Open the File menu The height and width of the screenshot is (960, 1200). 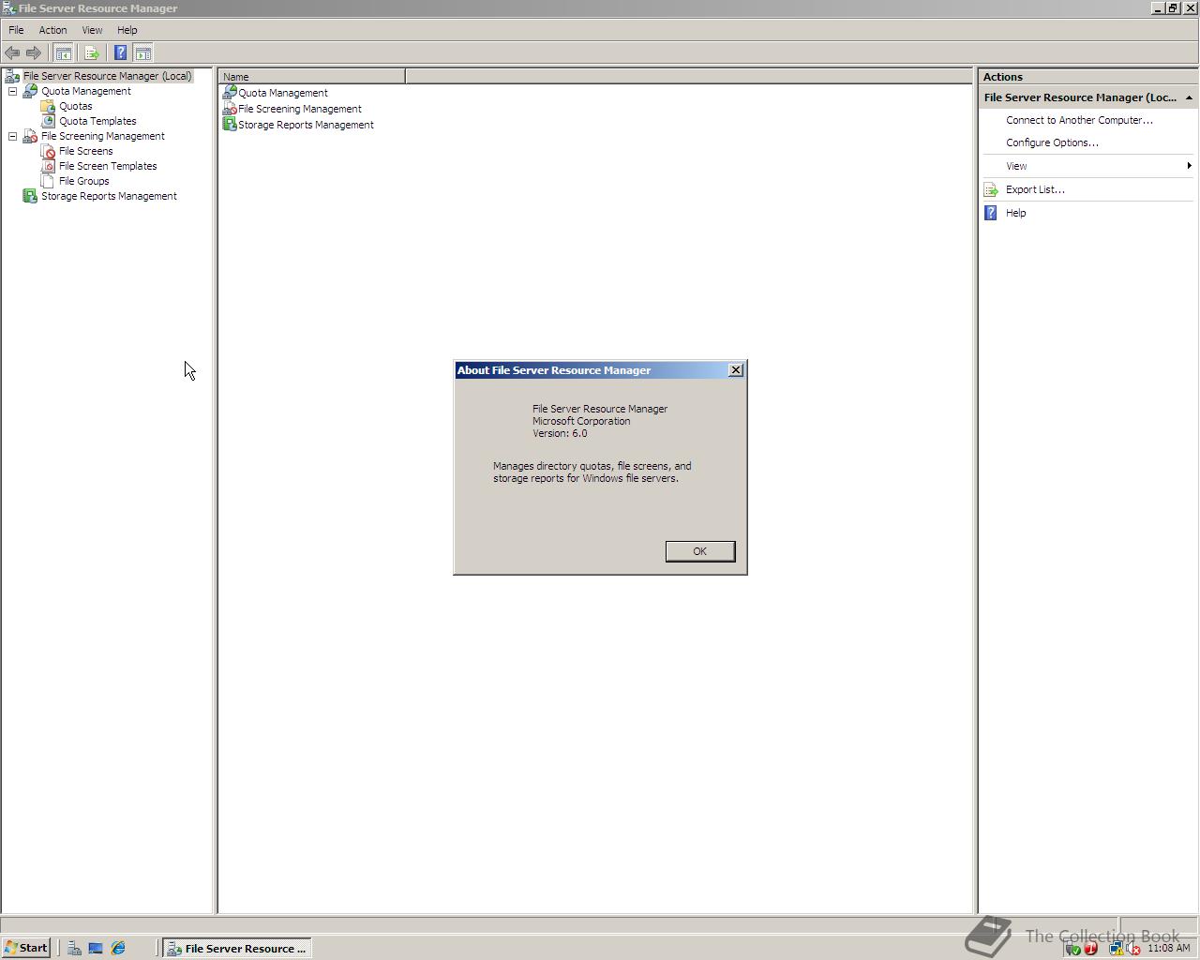16,30
